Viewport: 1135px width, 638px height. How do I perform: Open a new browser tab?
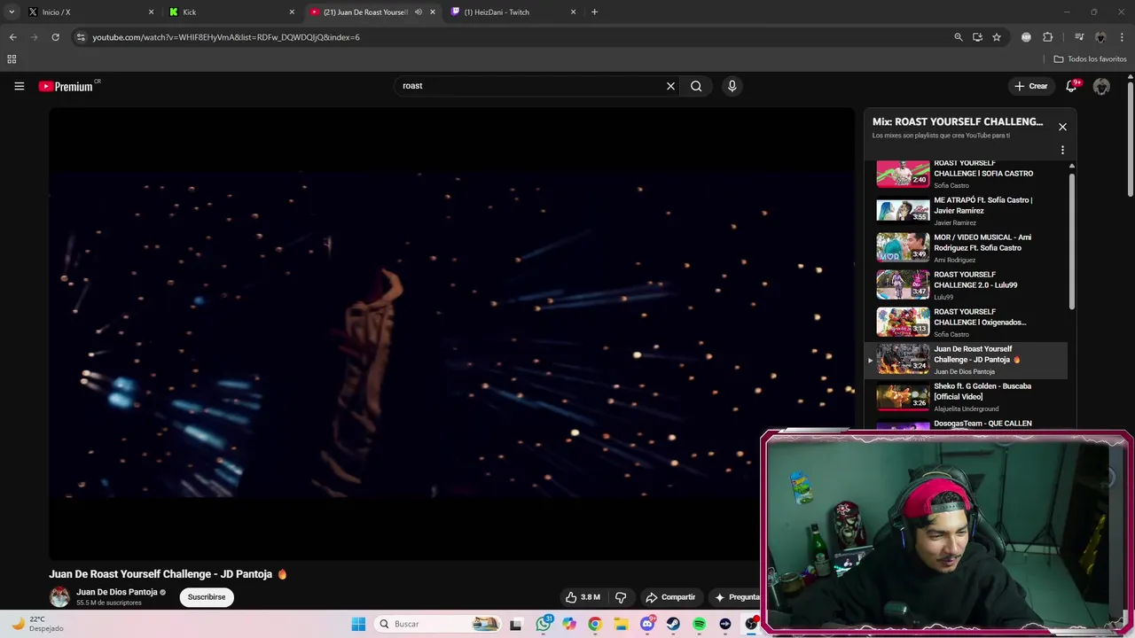(594, 12)
